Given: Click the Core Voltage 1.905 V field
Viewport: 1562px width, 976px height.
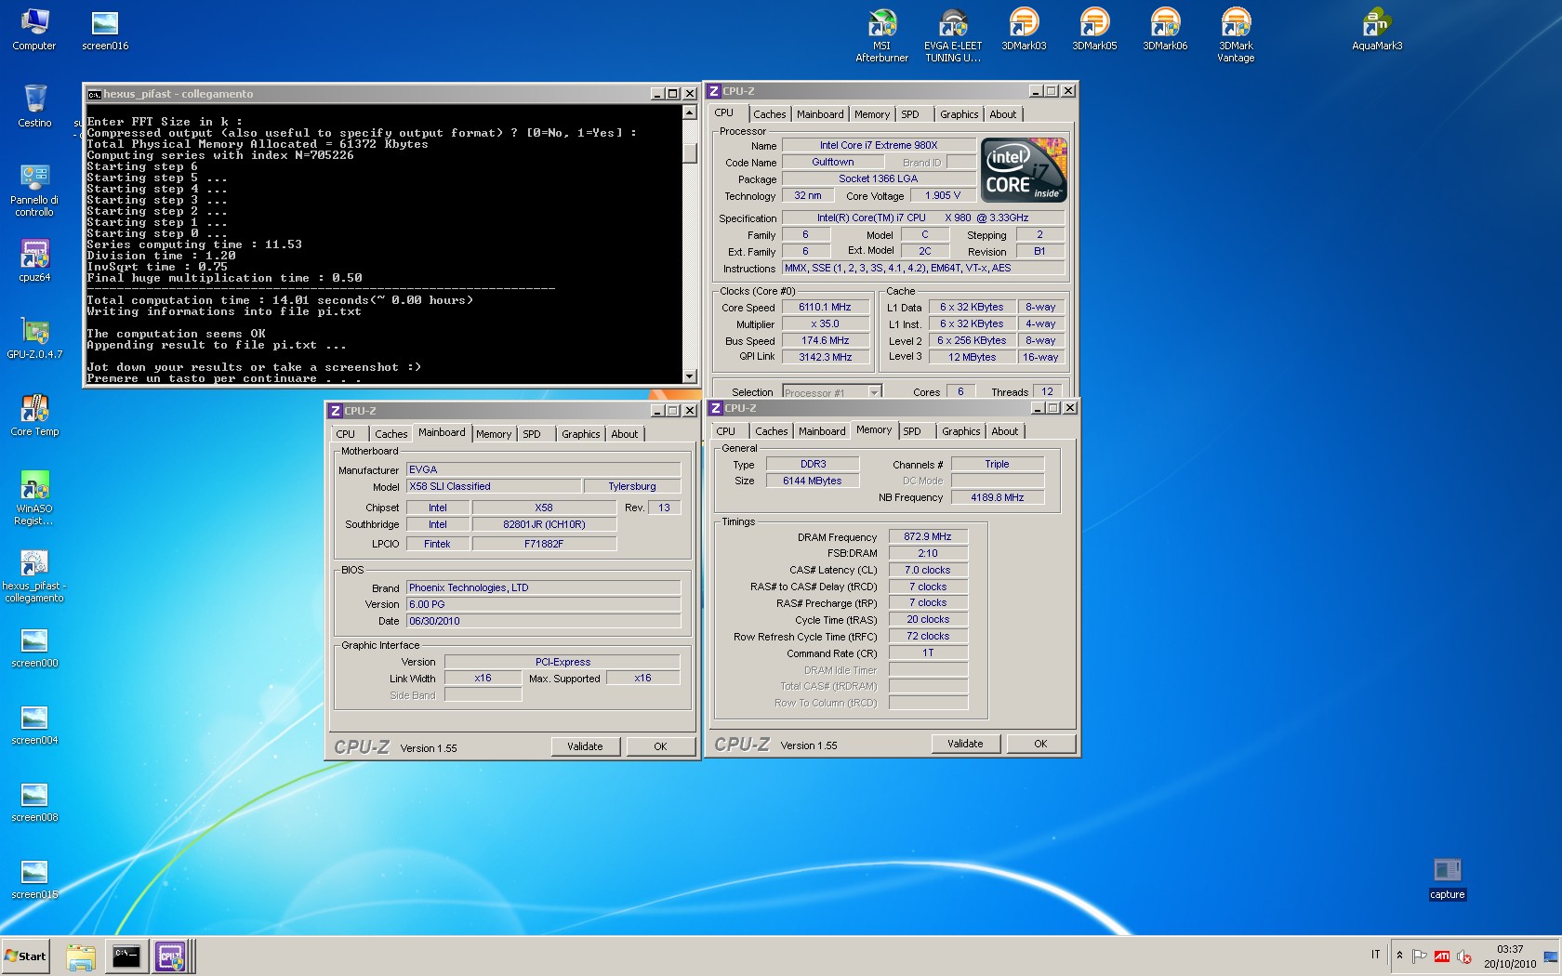Looking at the screenshot, I should (x=942, y=195).
